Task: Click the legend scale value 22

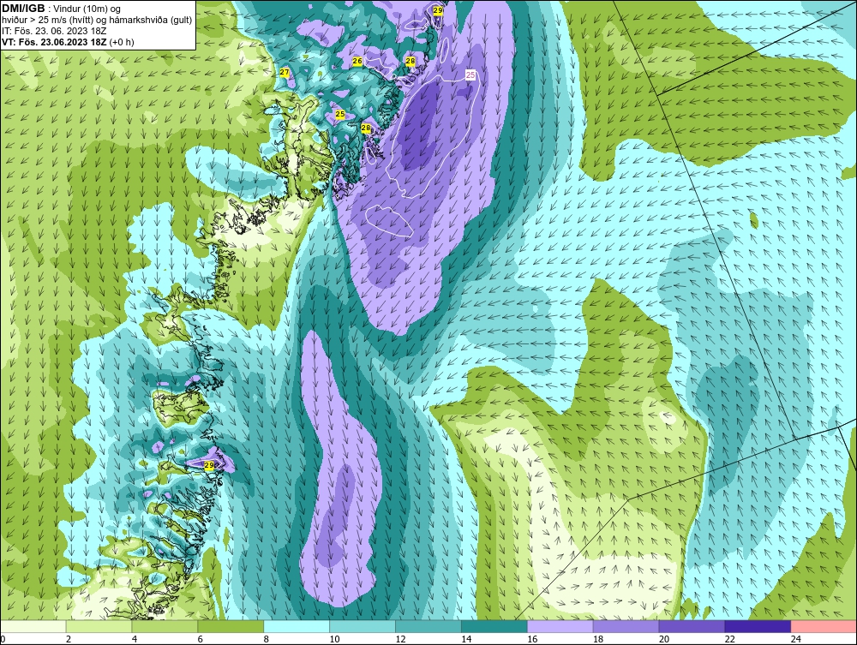Action: click(x=731, y=639)
